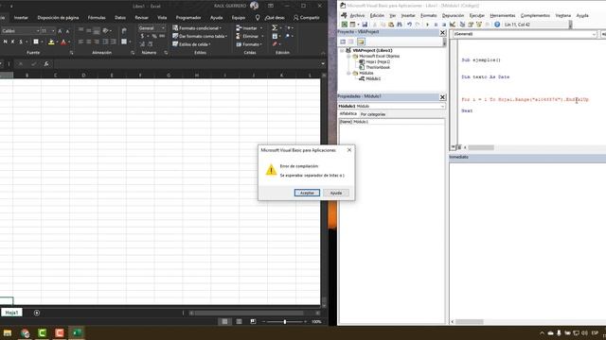The width and height of the screenshot is (606, 340).
Task: Click View Code icon in Project panel
Action: tap(343, 42)
